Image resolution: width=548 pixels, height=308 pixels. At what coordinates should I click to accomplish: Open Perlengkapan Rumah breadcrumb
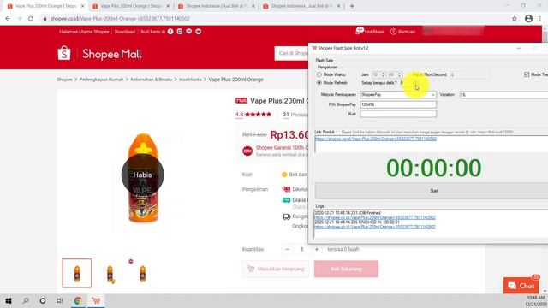pos(101,80)
